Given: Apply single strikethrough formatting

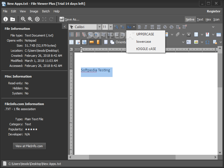Looking at the screenshot, I should coord(165,27).
